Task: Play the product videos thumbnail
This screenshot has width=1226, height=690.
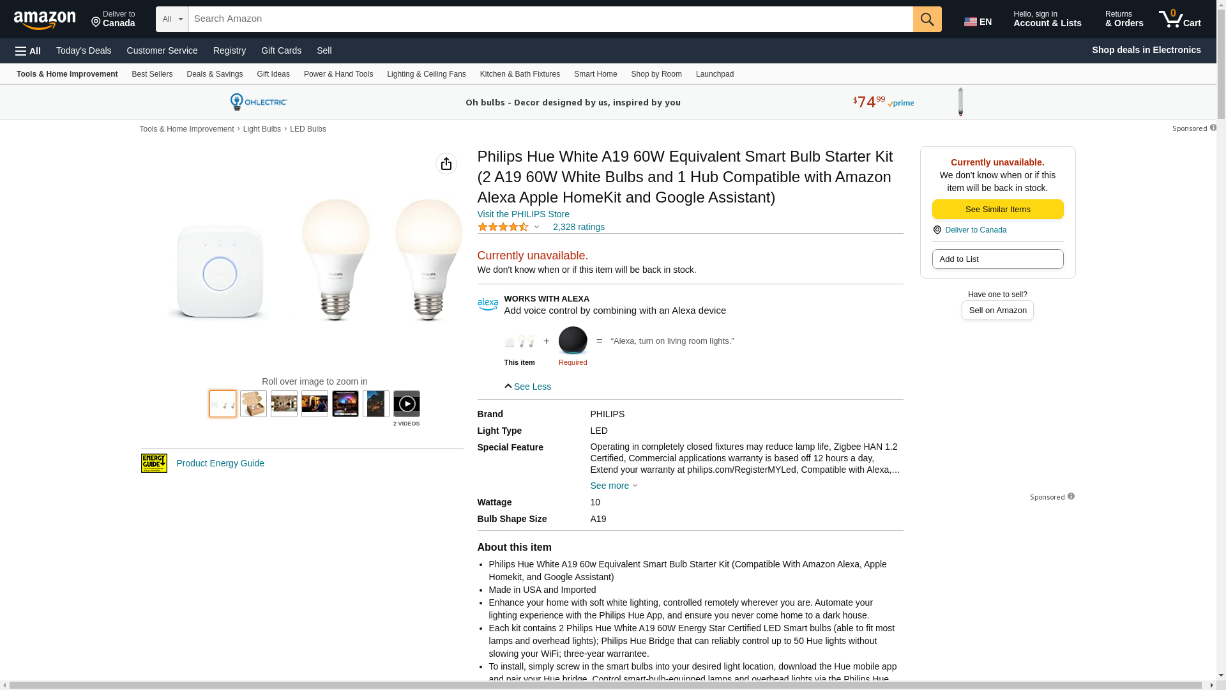Action: pyautogui.click(x=406, y=404)
